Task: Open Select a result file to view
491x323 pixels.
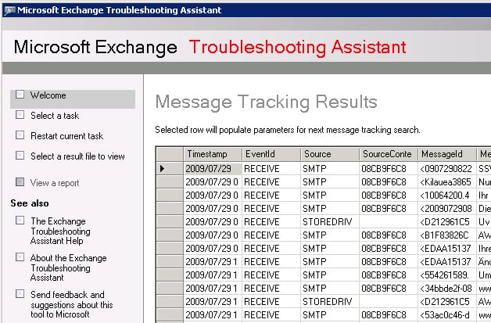Action: (x=77, y=156)
